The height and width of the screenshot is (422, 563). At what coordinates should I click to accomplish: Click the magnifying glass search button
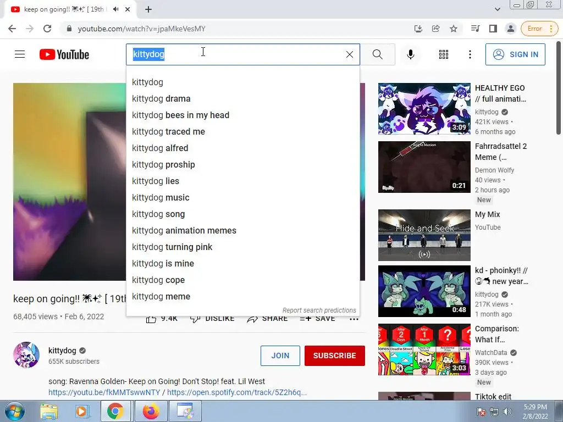click(x=377, y=54)
